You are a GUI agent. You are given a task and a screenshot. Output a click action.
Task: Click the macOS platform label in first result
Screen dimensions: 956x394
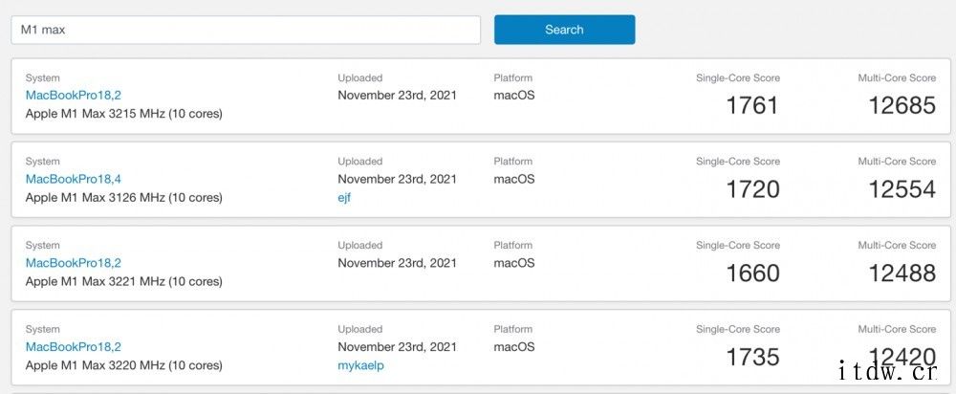(x=514, y=95)
